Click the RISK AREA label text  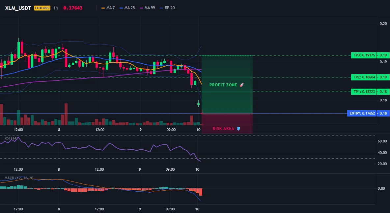(223, 128)
